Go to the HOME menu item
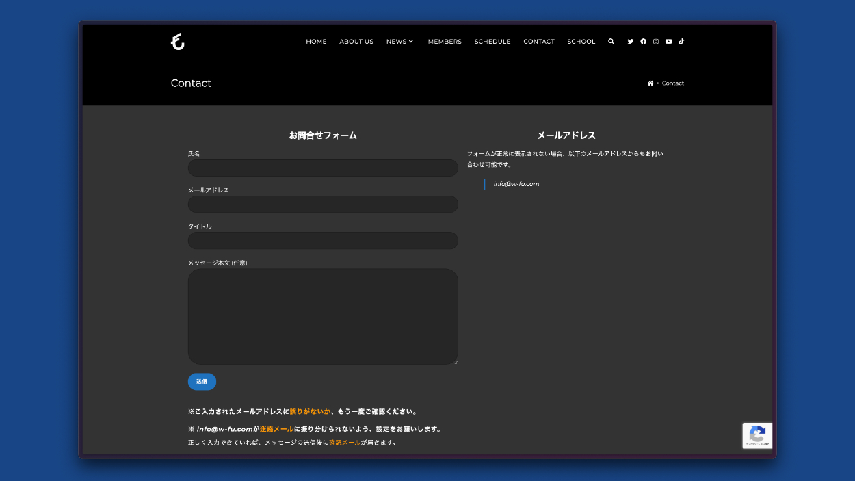The height and width of the screenshot is (481, 855). 316,42
